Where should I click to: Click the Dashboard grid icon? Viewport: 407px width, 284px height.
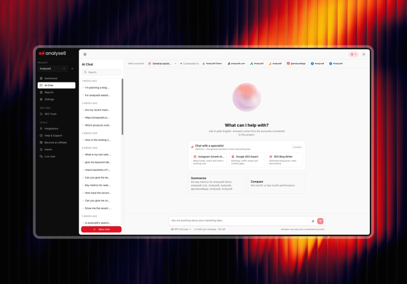41,78
